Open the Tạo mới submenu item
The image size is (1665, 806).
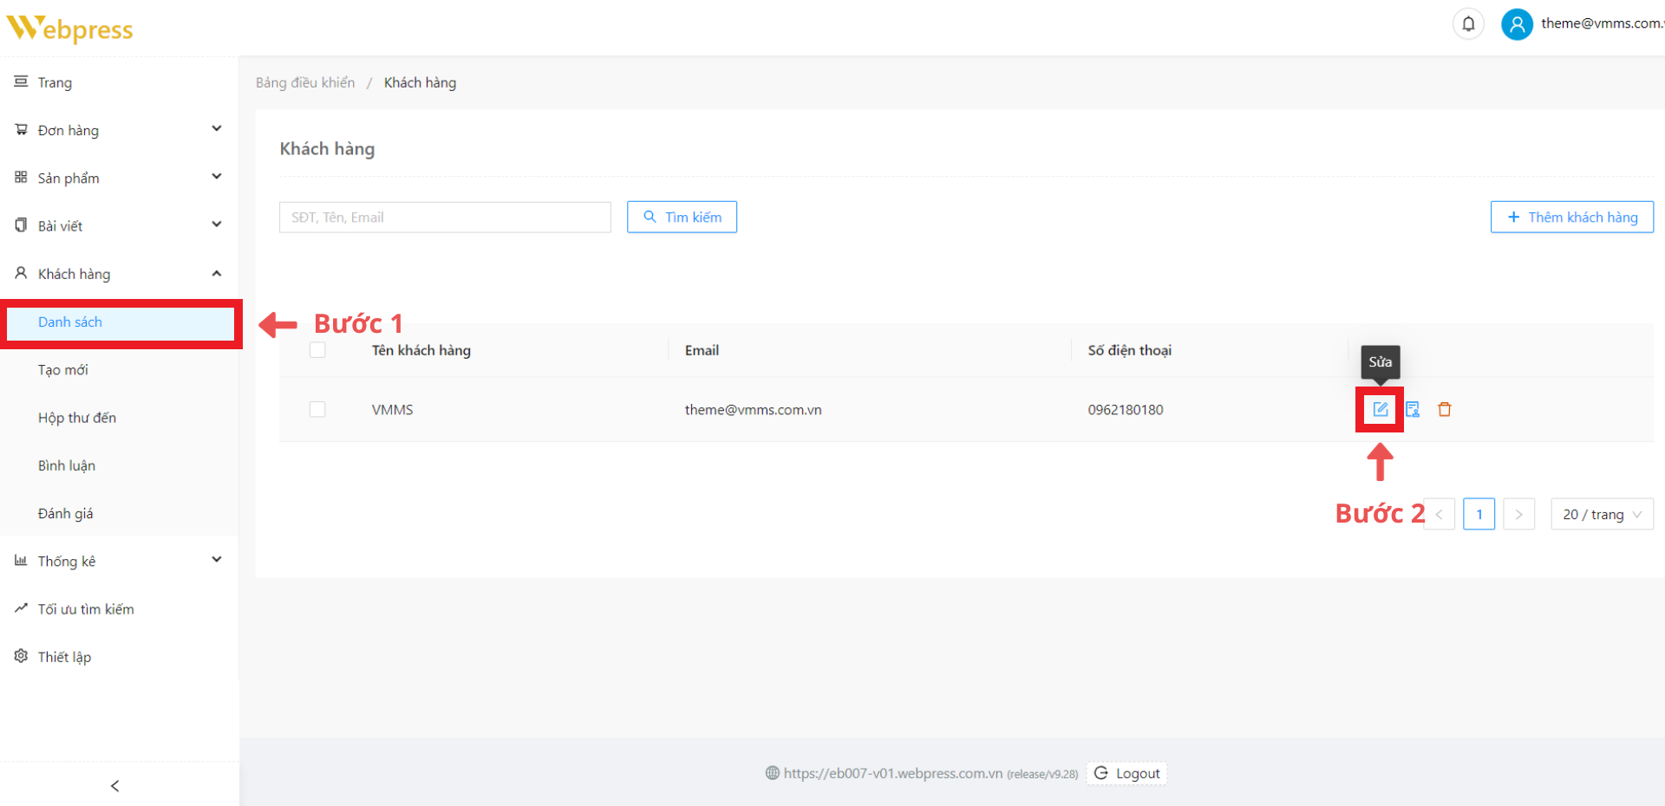63,370
